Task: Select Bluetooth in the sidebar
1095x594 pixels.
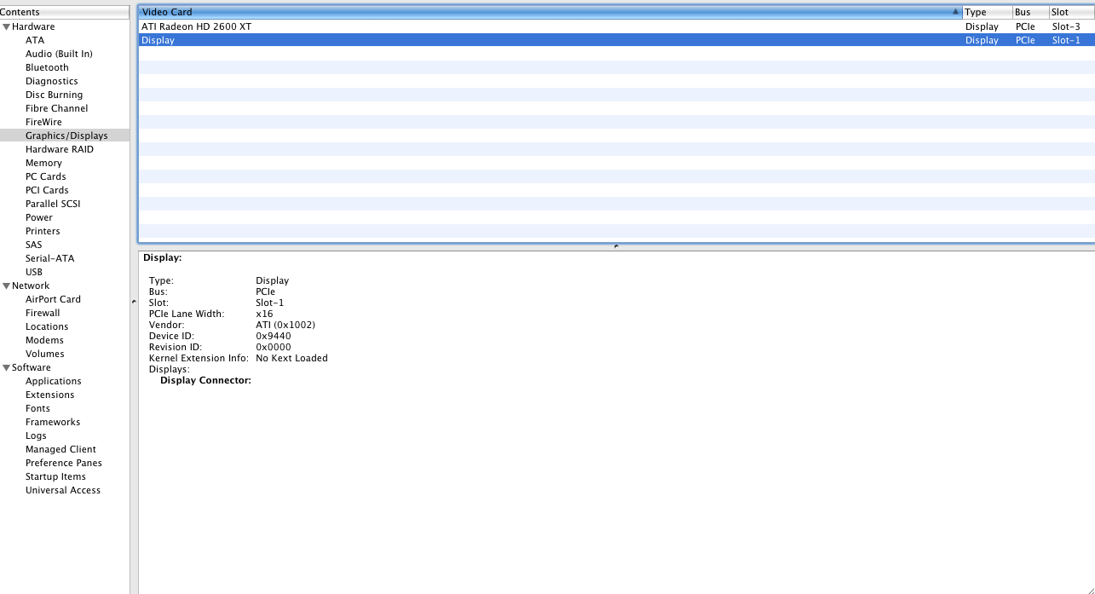Action: 47,67
